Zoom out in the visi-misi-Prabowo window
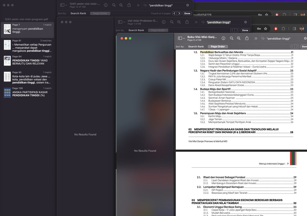The height and width of the screenshot is (216, 307). pos(172,22)
